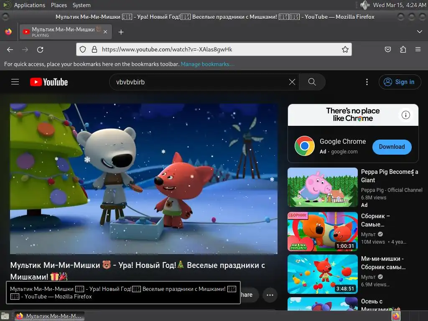This screenshot has height=321, width=428.
Task: Open a new tab with the plus button
Action: (x=121, y=32)
